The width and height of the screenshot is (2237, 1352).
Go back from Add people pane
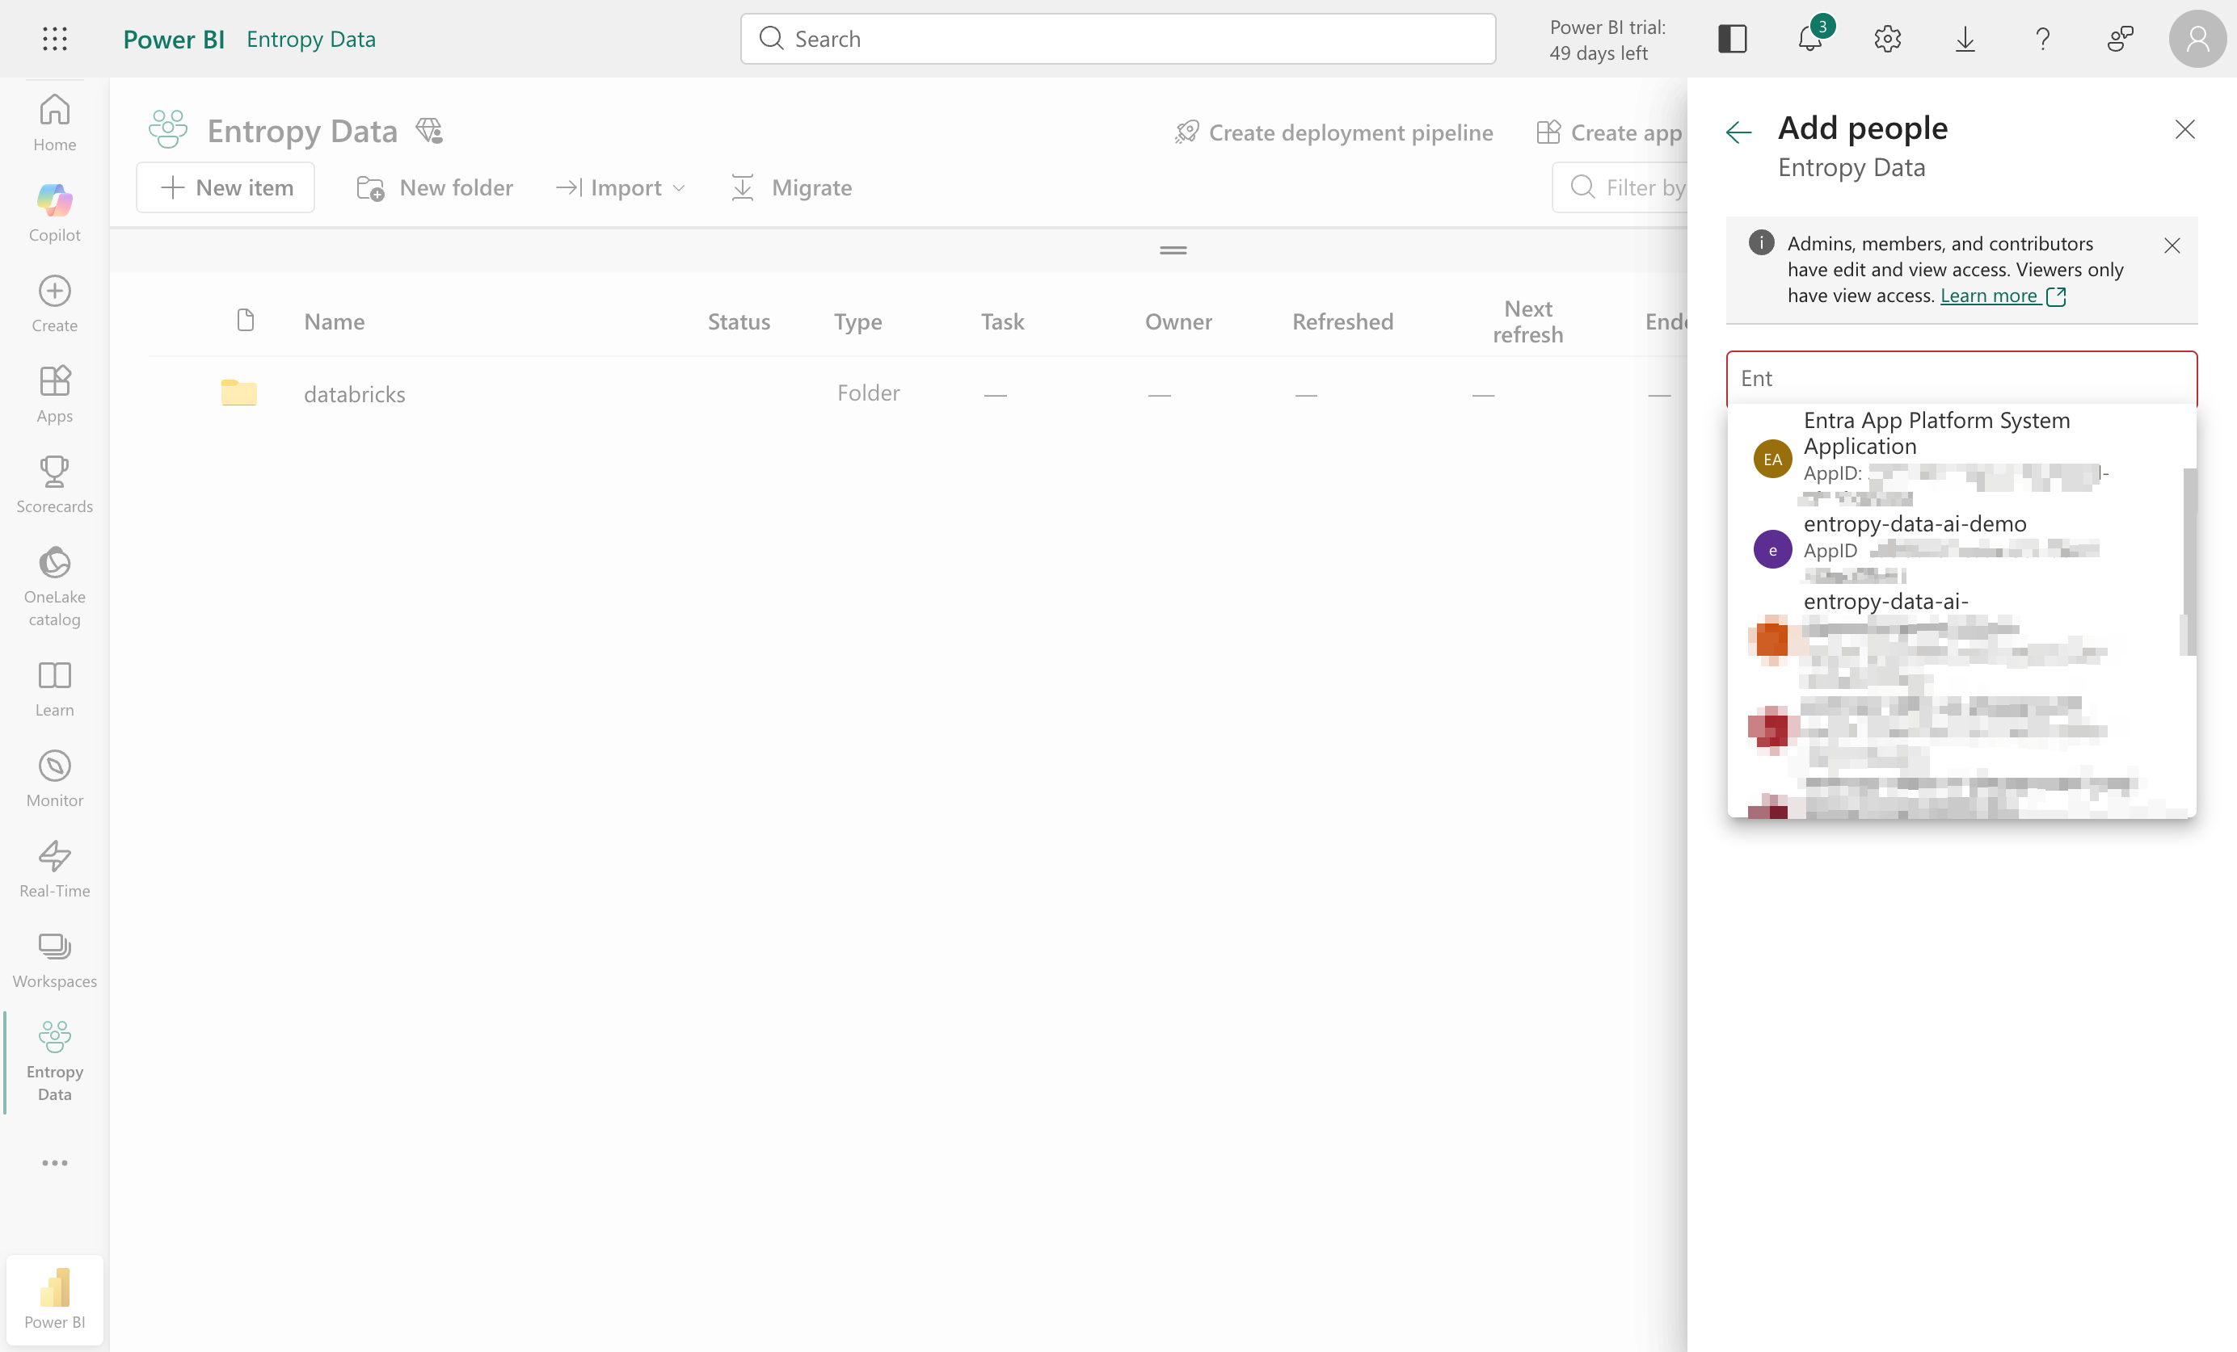(1738, 132)
